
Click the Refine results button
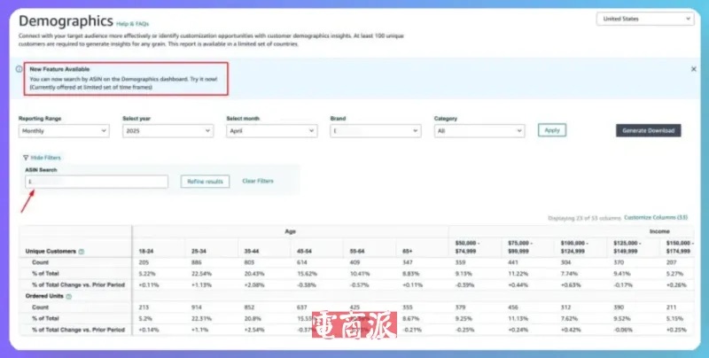(x=206, y=182)
